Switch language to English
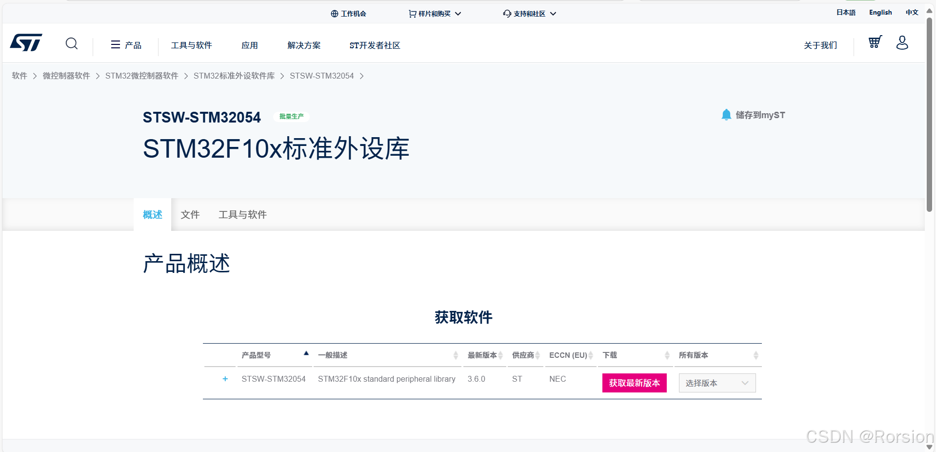Viewport: 936px width, 452px height. (880, 13)
